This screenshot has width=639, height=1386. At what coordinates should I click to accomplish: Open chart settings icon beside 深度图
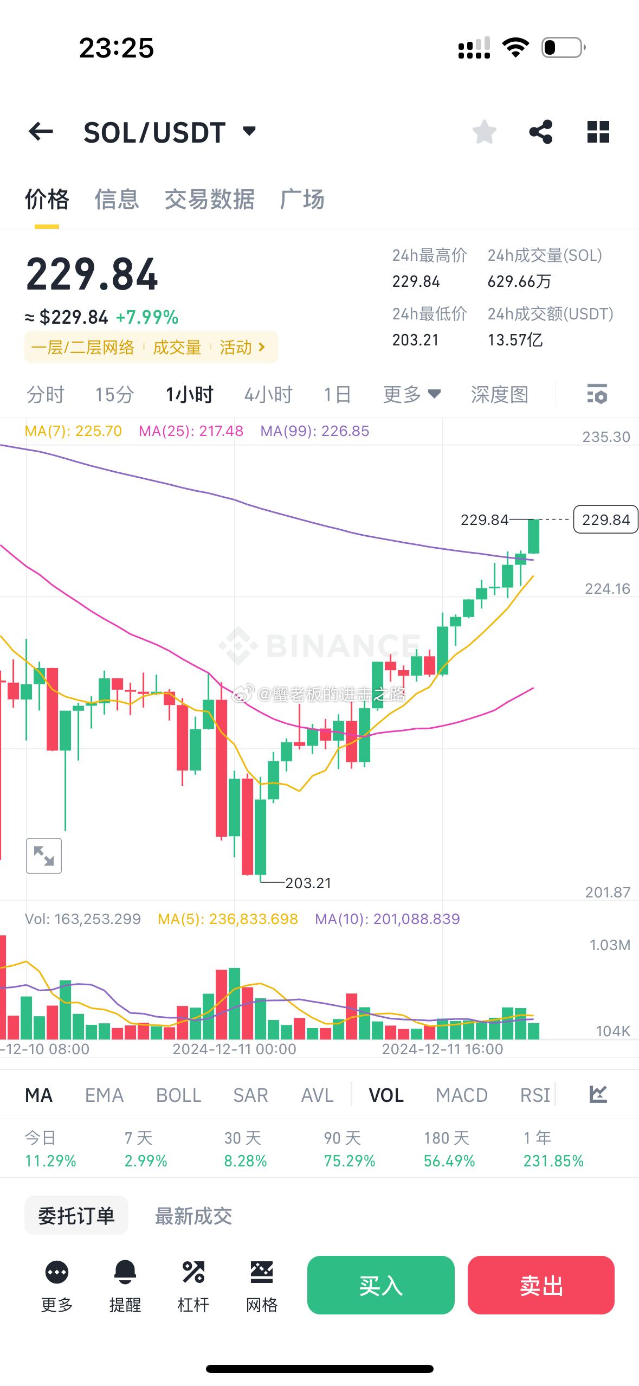click(597, 394)
